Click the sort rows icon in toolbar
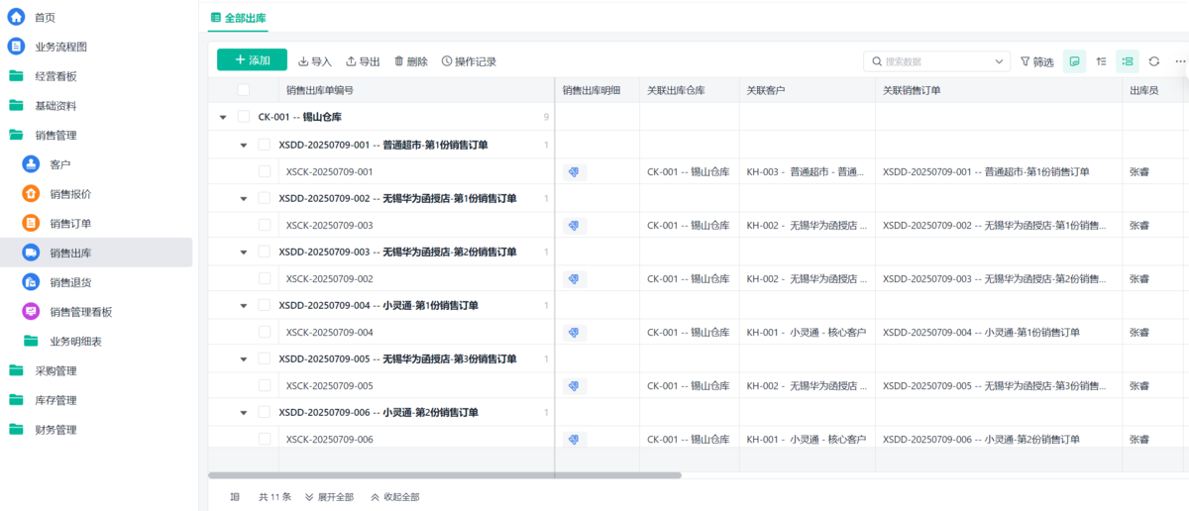The image size is (1189, 511). click(1101, 61)
